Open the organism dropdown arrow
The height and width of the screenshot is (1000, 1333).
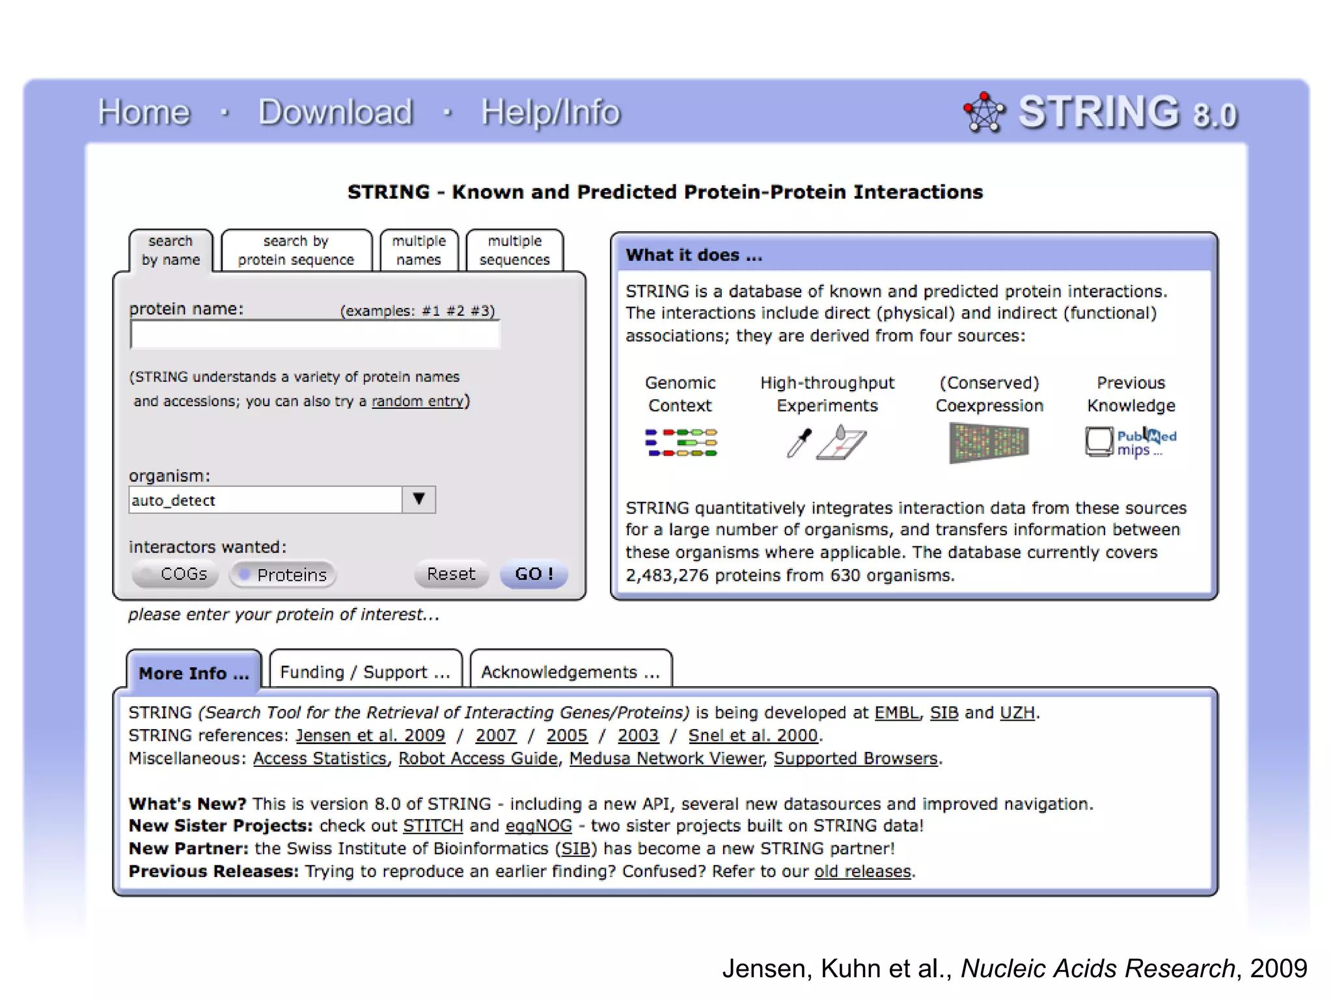point(419,499)
